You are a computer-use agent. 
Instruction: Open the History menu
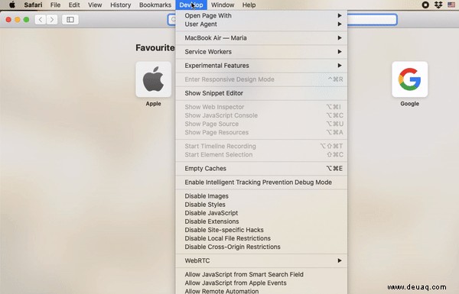click(x=121, y=5)
